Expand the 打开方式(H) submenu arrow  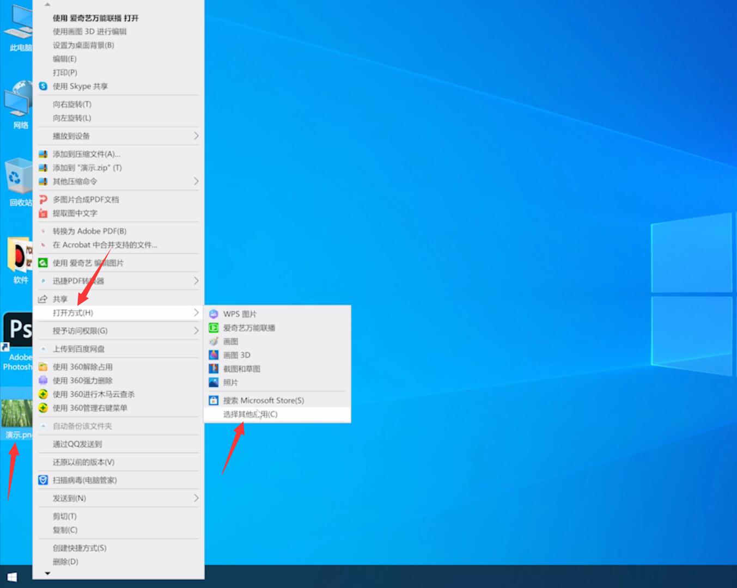pos(196,313)
